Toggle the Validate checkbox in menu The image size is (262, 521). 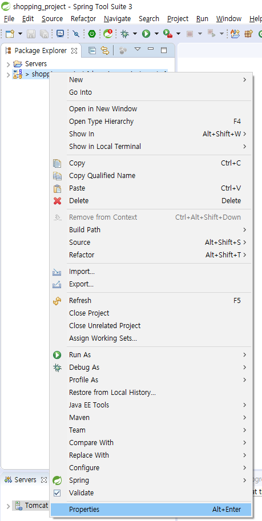click(57, 493)
